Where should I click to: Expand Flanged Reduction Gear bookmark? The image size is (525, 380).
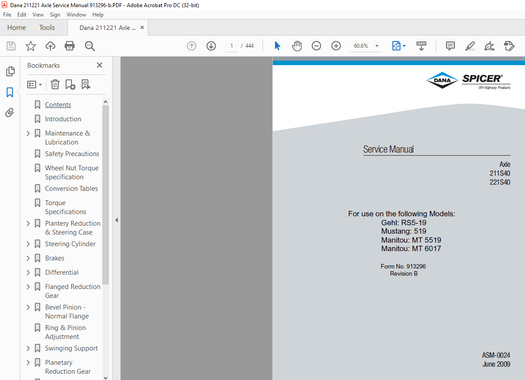click(28, 287)
